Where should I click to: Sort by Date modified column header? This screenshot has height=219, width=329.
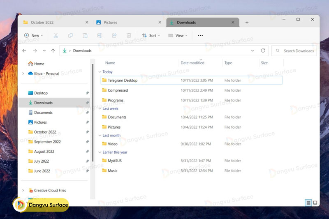pos(192,63)
